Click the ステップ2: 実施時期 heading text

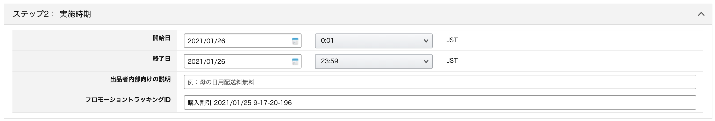[52, 14]
